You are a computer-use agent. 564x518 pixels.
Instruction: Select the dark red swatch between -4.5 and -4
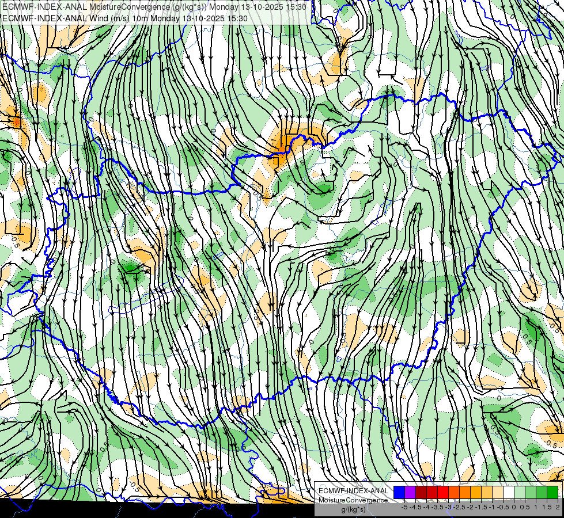pyautogui.click(x=421, y=492)
